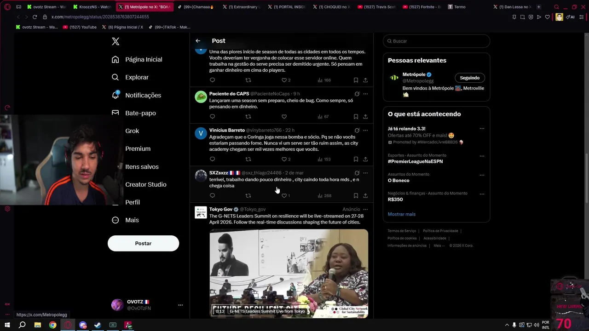The width and height of the screenshot is (589, 331).
Task: Bookmark Paciente do CAPS post
Action: tap(356, 117)
